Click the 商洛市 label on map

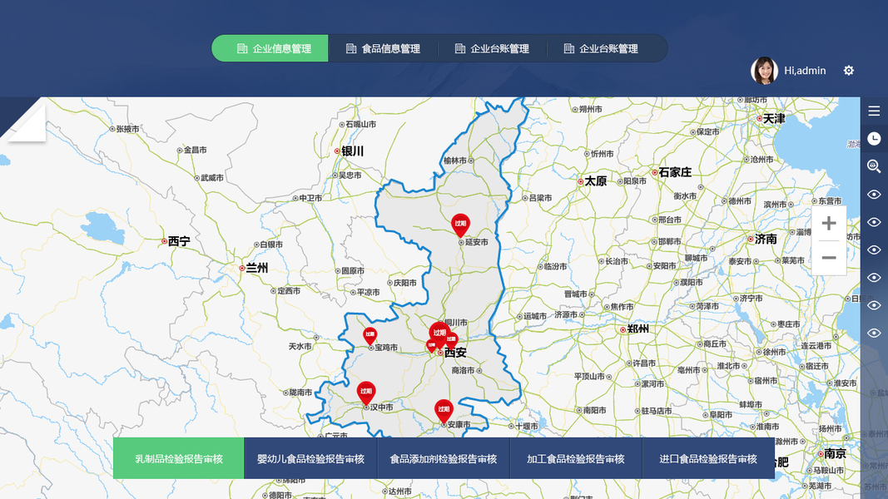[x=464, y=371]
